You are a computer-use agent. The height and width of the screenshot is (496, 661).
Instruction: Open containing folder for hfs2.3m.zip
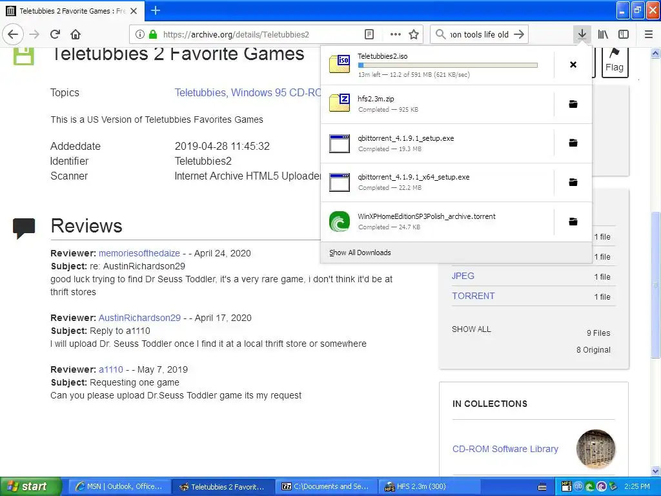pos(573,104)
